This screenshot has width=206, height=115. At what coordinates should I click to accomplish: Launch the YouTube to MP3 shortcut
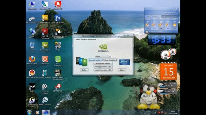[58, 19]
